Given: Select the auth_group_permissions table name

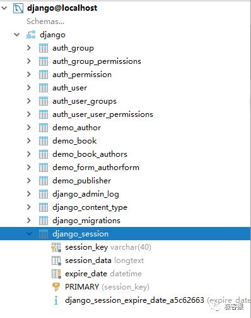Looking at the screenshot, I should click(x=96, y=61).
